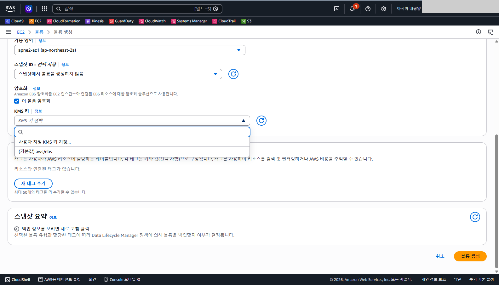This screenshot has height=285, width=499.
Task: Open the notifications bell
Action: pos(352,9)
